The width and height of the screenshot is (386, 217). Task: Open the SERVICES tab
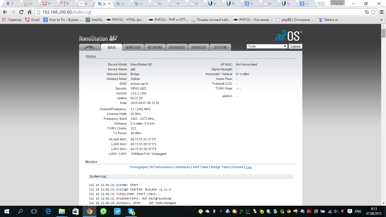(199, 47)
